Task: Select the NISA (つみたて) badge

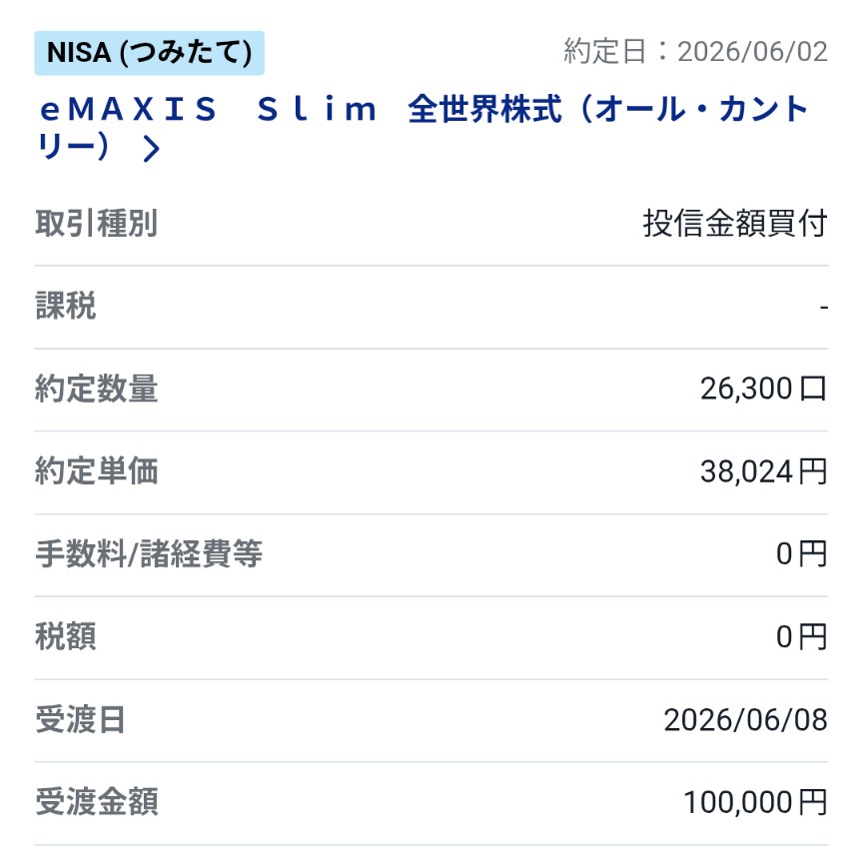Action: pyautogui.click(x=149, y=53)
